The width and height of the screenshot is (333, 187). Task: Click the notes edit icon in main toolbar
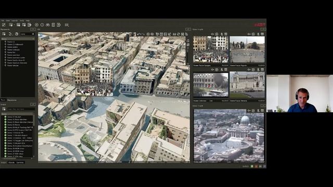[x=59, y=25]
